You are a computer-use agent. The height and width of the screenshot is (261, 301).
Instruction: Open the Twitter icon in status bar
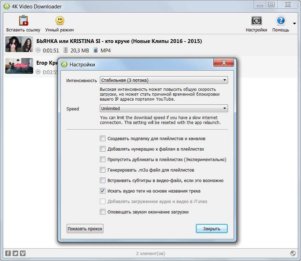15,253
